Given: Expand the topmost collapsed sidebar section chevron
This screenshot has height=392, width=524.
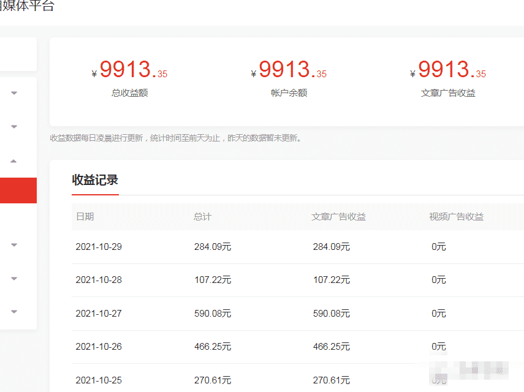Looking at the screenshot, I should [x=14, y=93].
